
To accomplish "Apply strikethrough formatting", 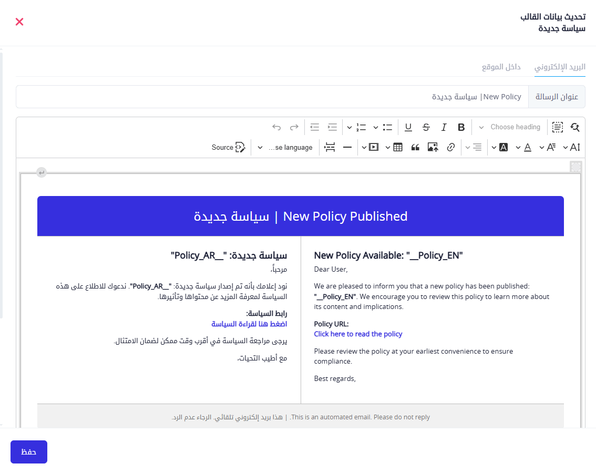I will pos(426,127).
